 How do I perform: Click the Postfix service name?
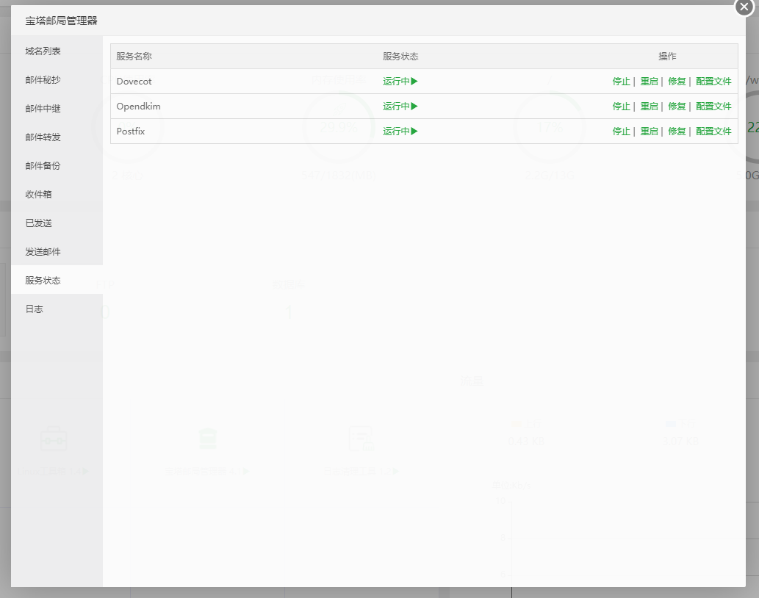(x=131, y=131)
